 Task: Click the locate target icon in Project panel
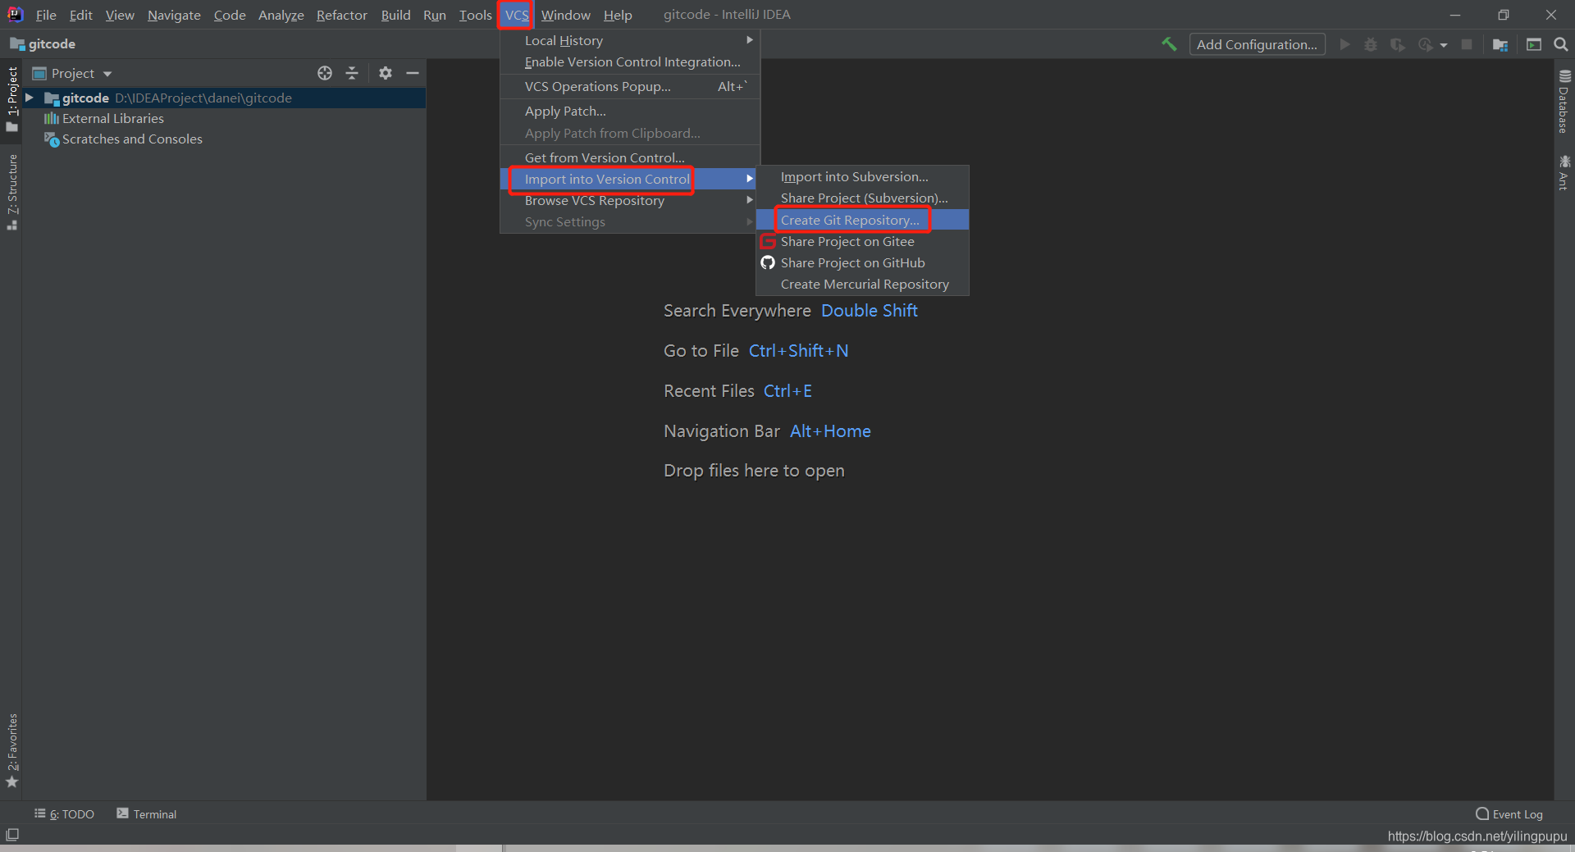tap(325, 73)
